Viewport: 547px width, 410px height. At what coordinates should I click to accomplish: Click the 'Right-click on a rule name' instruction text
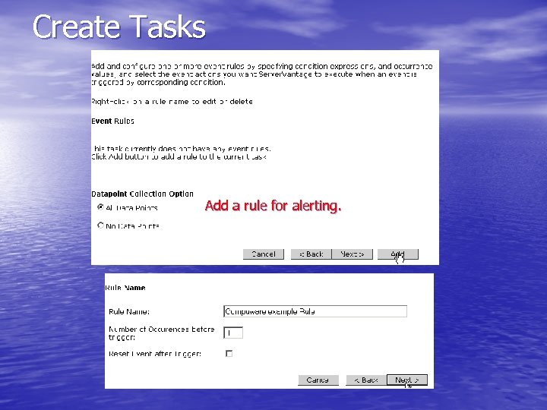click(x=172, y=102)
